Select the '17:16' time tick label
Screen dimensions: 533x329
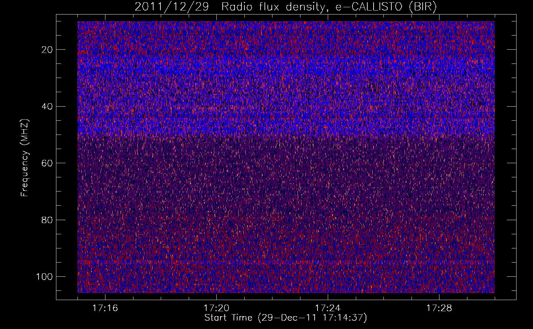(105, 308)
